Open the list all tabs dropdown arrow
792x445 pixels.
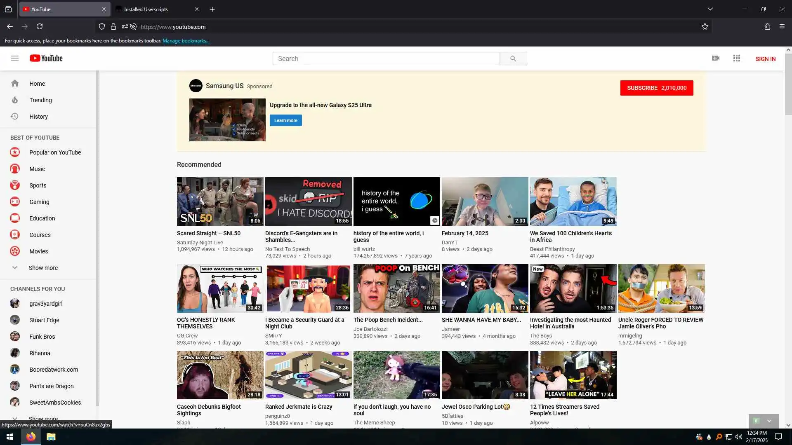point(710,9)
